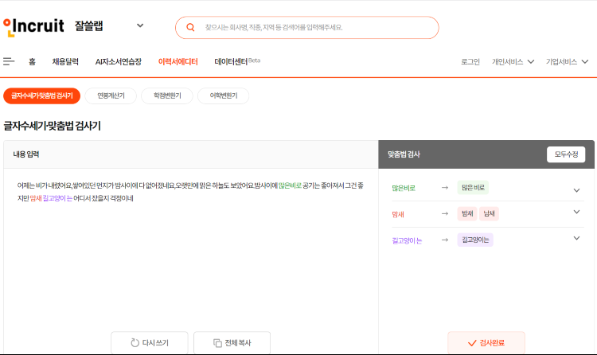The width and height of the screenshot is (597, 355).
Task: Switch to the 연봉계산기 tab
Action: coord(111,96)
